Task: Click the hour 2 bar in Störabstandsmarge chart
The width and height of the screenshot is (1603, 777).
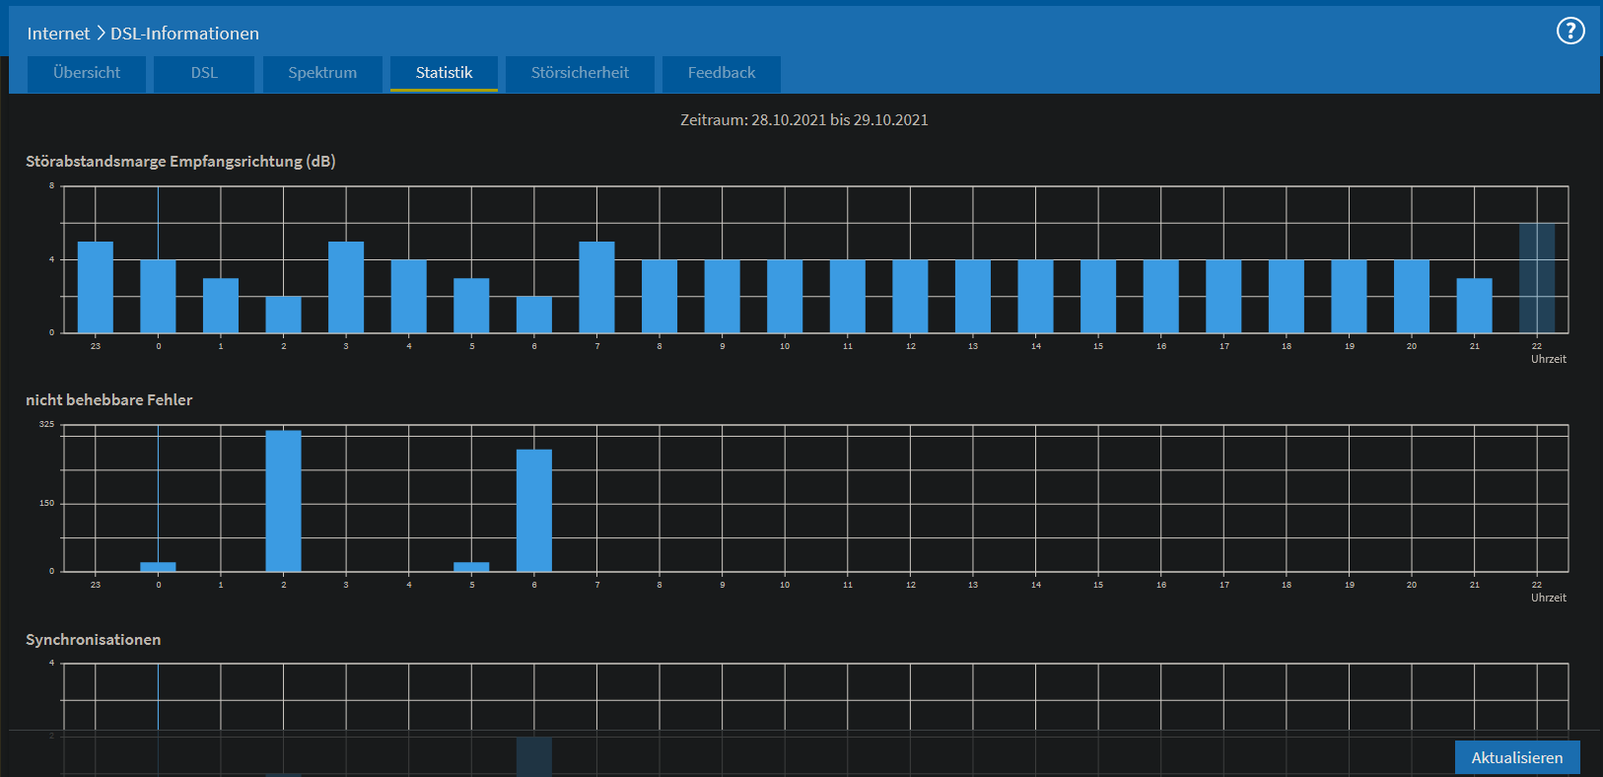Action: [283, 315]
